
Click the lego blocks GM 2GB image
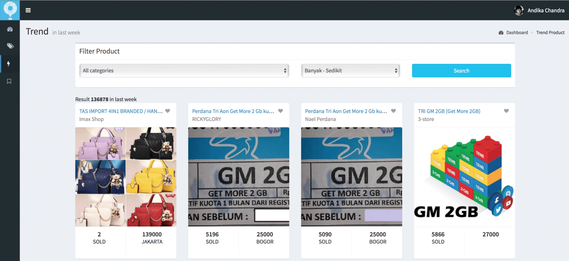click(464, 177)
